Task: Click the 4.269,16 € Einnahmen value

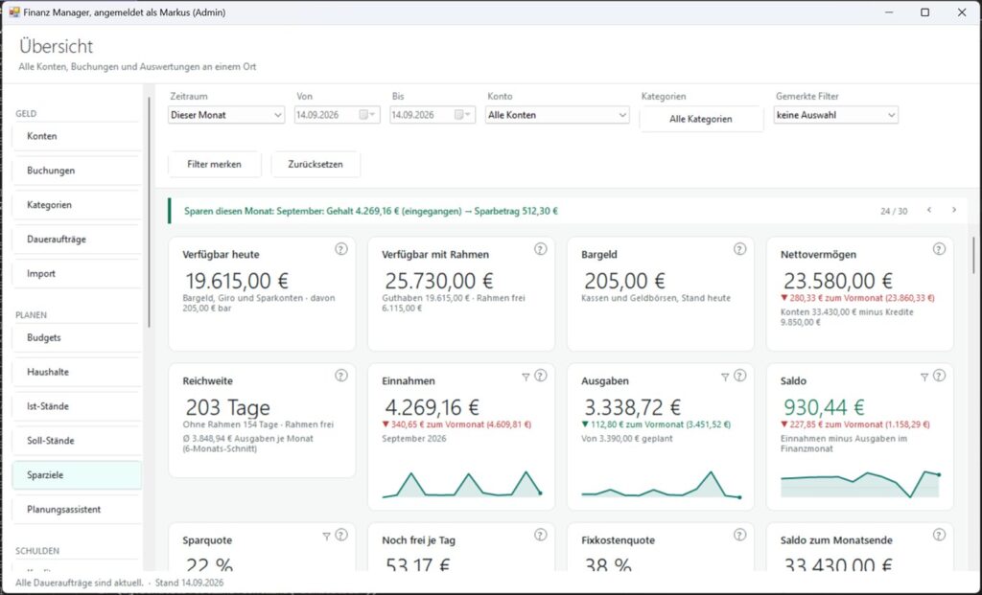Action: click(x=432, y=407)
